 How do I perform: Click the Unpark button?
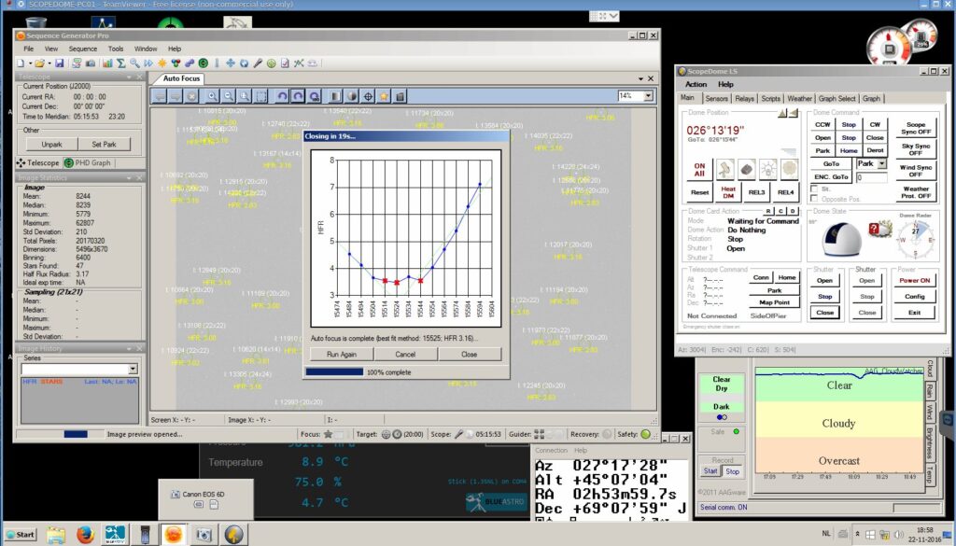[52, 145]
